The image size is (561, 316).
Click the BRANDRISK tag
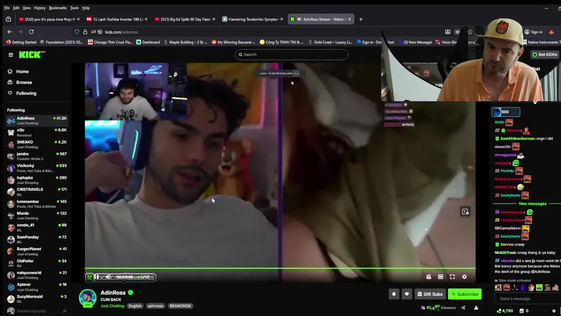[x=180, y=306]
